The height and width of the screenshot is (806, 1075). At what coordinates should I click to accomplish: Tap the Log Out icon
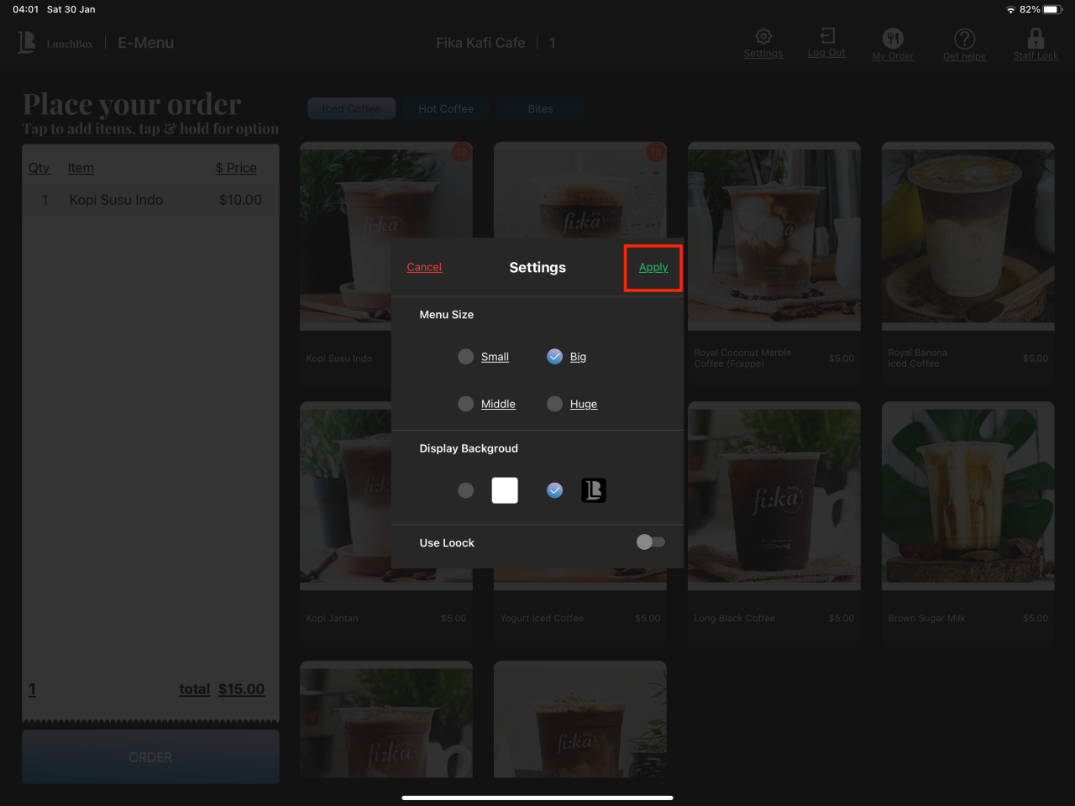[x=827, y=35]
